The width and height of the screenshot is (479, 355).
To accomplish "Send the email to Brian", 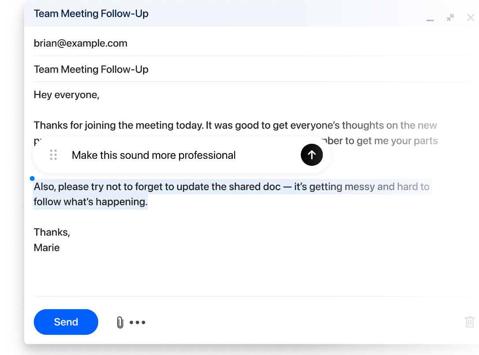I will tap(66, 322).
